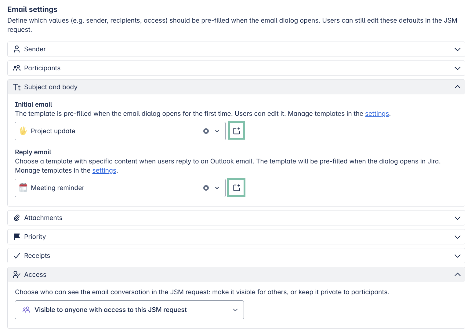Expand the Priority section chevron

coord(457,237)
